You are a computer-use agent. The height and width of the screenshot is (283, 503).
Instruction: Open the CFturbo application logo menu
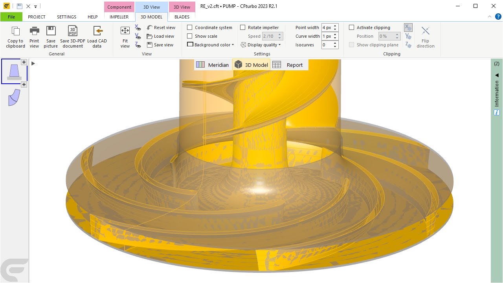[7, 6]
